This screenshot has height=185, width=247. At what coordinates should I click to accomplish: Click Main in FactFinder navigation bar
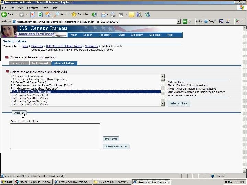click(x=74, y=35)
